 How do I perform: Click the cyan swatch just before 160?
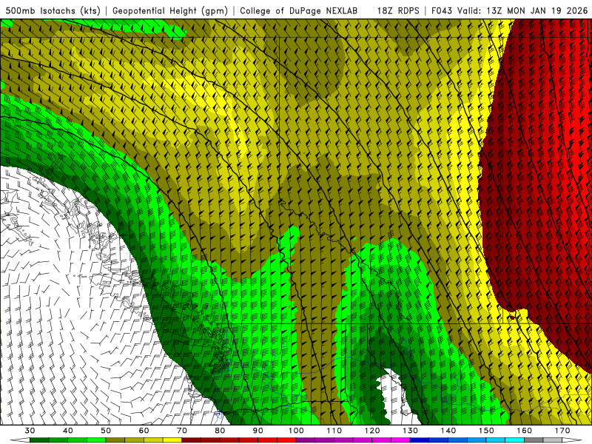(x=515, y=440)
